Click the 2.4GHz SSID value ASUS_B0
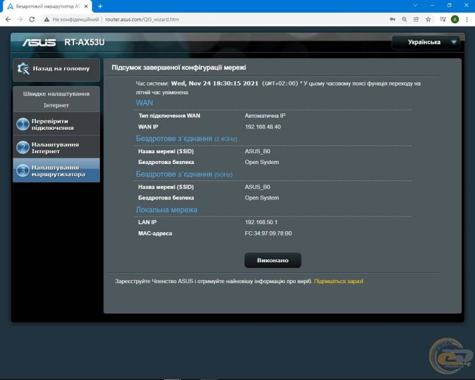The width and height of the screenshot is (475, 380). [258, 151]
